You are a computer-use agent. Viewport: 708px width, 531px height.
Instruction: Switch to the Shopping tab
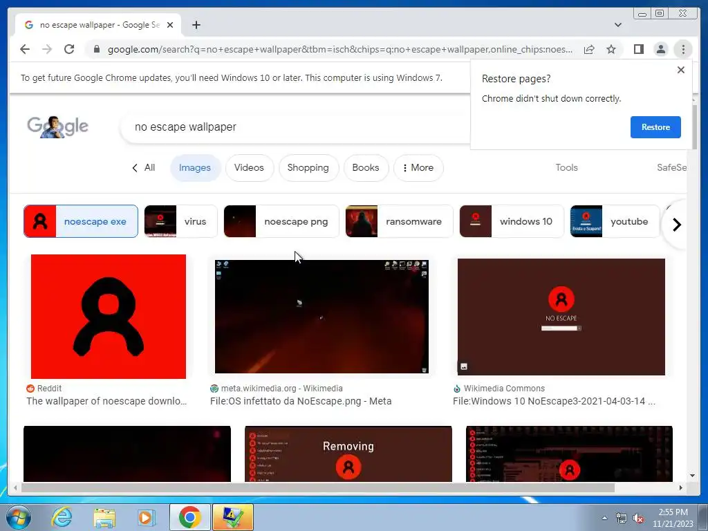(x=308, y=167)
